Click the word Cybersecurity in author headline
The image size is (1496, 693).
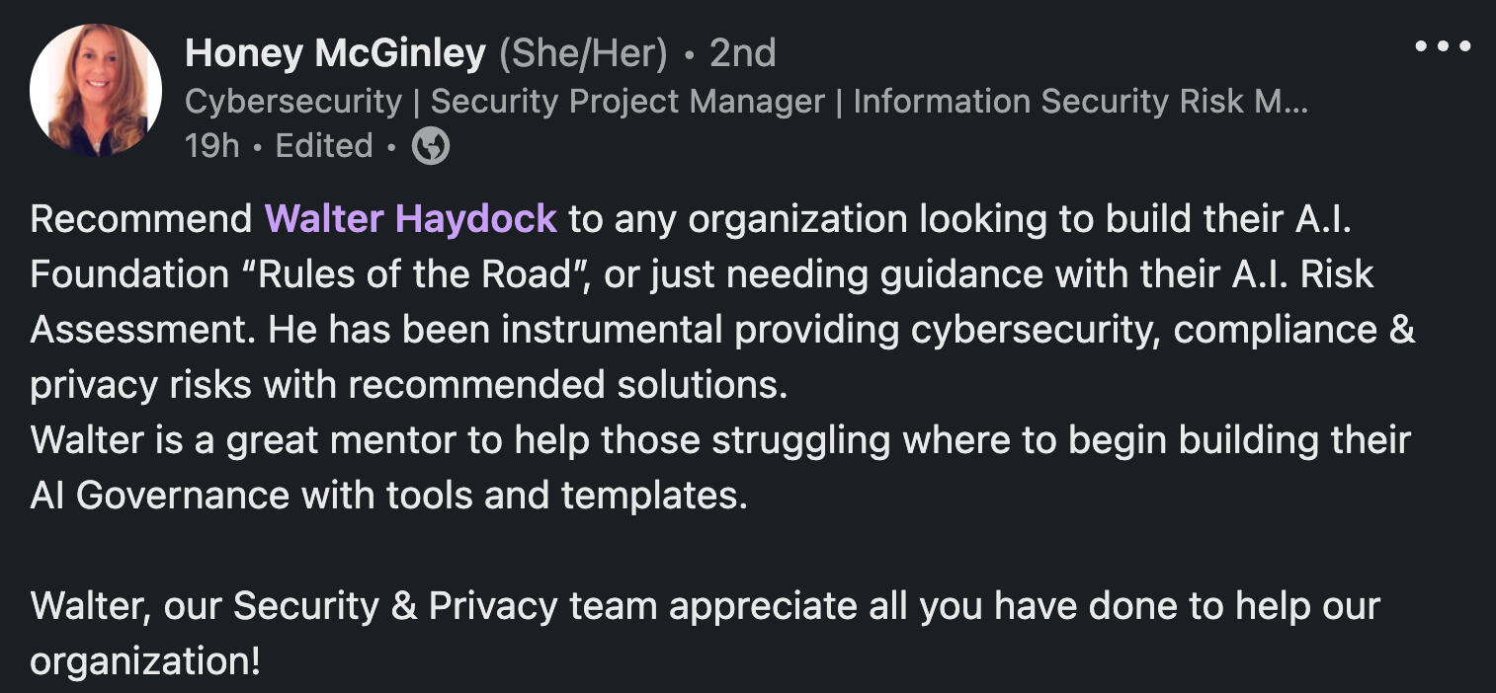point(292,102)
